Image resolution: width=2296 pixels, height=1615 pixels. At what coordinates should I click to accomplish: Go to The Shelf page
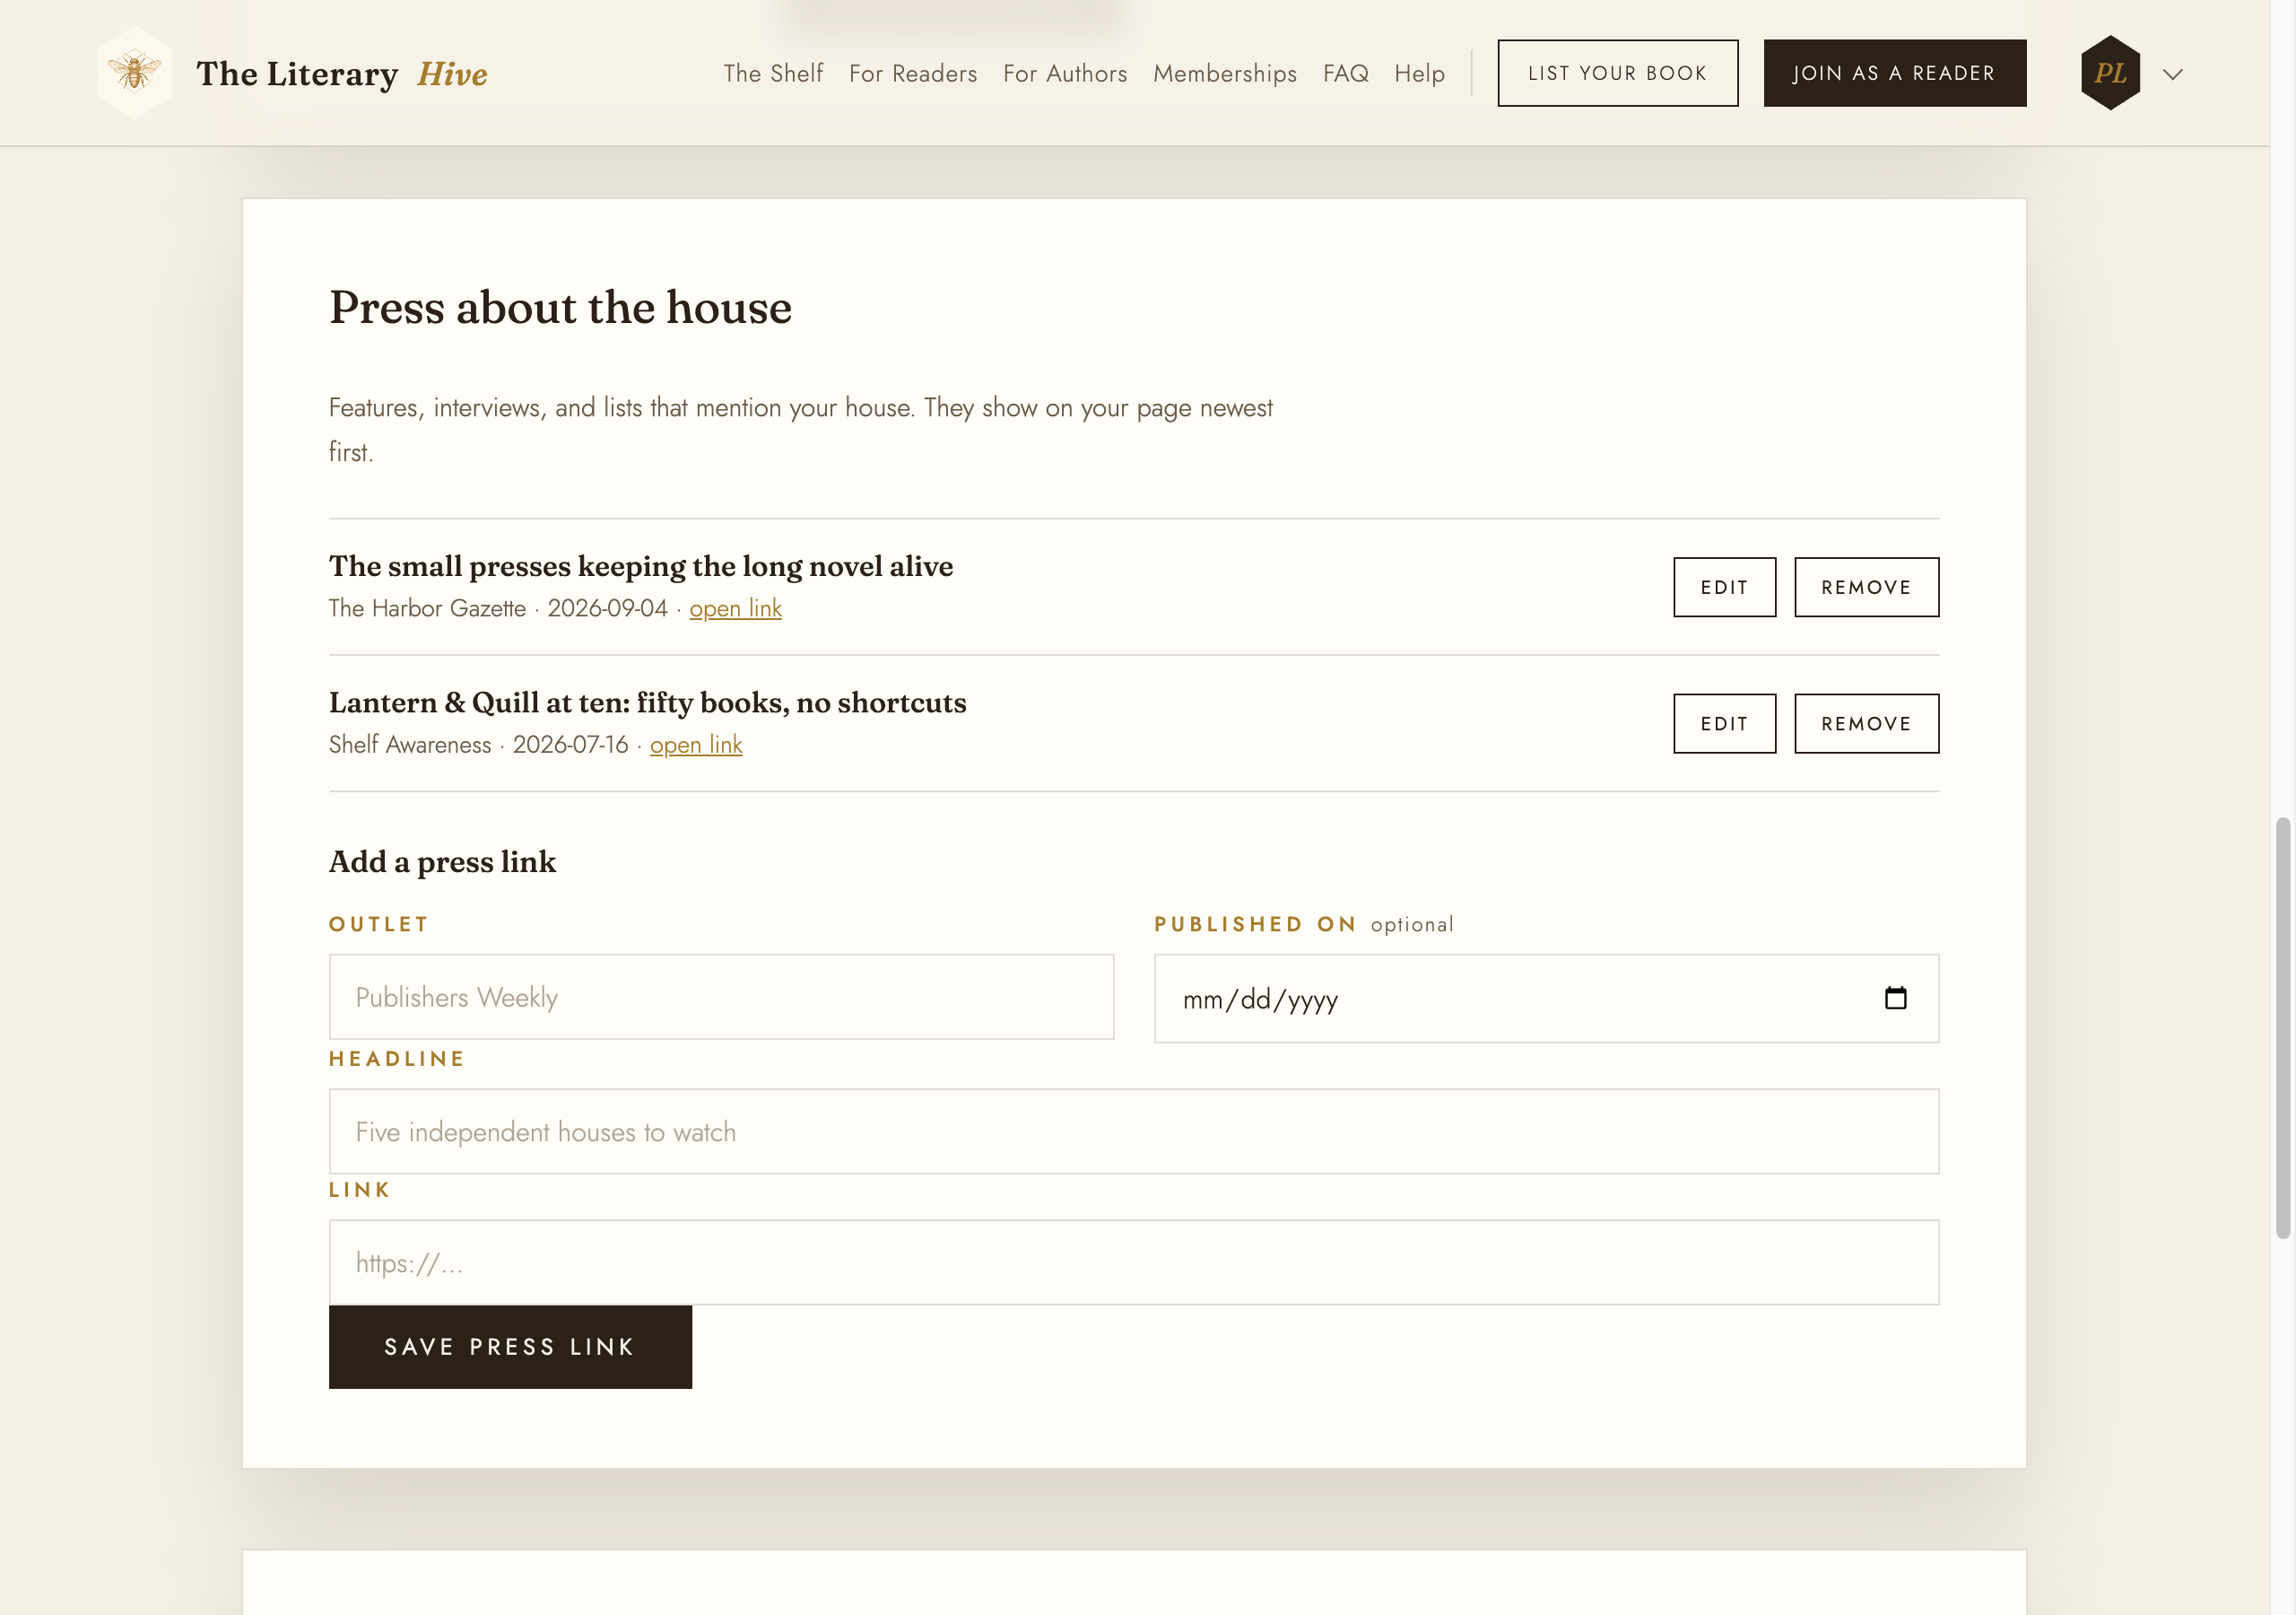[773, 73]
